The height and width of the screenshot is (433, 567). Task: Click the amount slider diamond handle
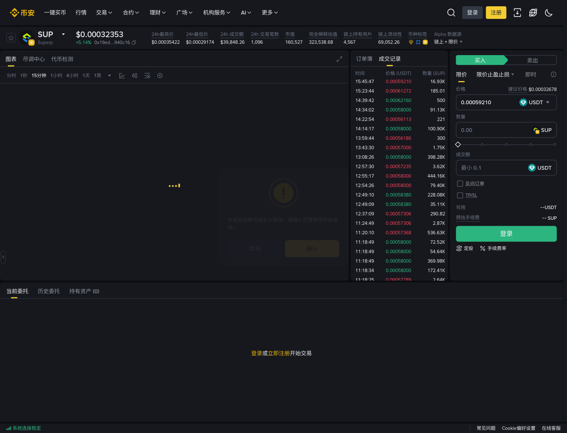coord(458,145)
